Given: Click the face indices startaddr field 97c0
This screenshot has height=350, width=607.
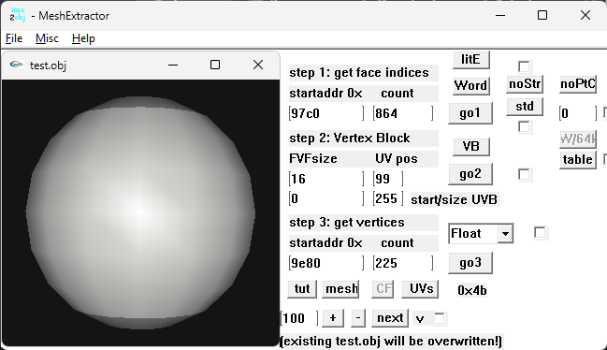Looking at the screenshot, I should 326,113.
